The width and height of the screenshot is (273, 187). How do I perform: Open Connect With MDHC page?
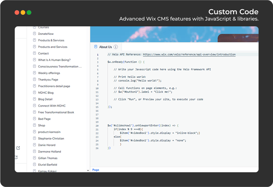[52, 106]
